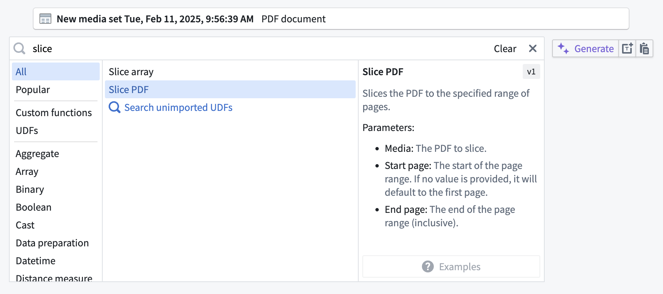Click the search magnifier icon
This screenshot has height=294, width=663.
[19, 49]
